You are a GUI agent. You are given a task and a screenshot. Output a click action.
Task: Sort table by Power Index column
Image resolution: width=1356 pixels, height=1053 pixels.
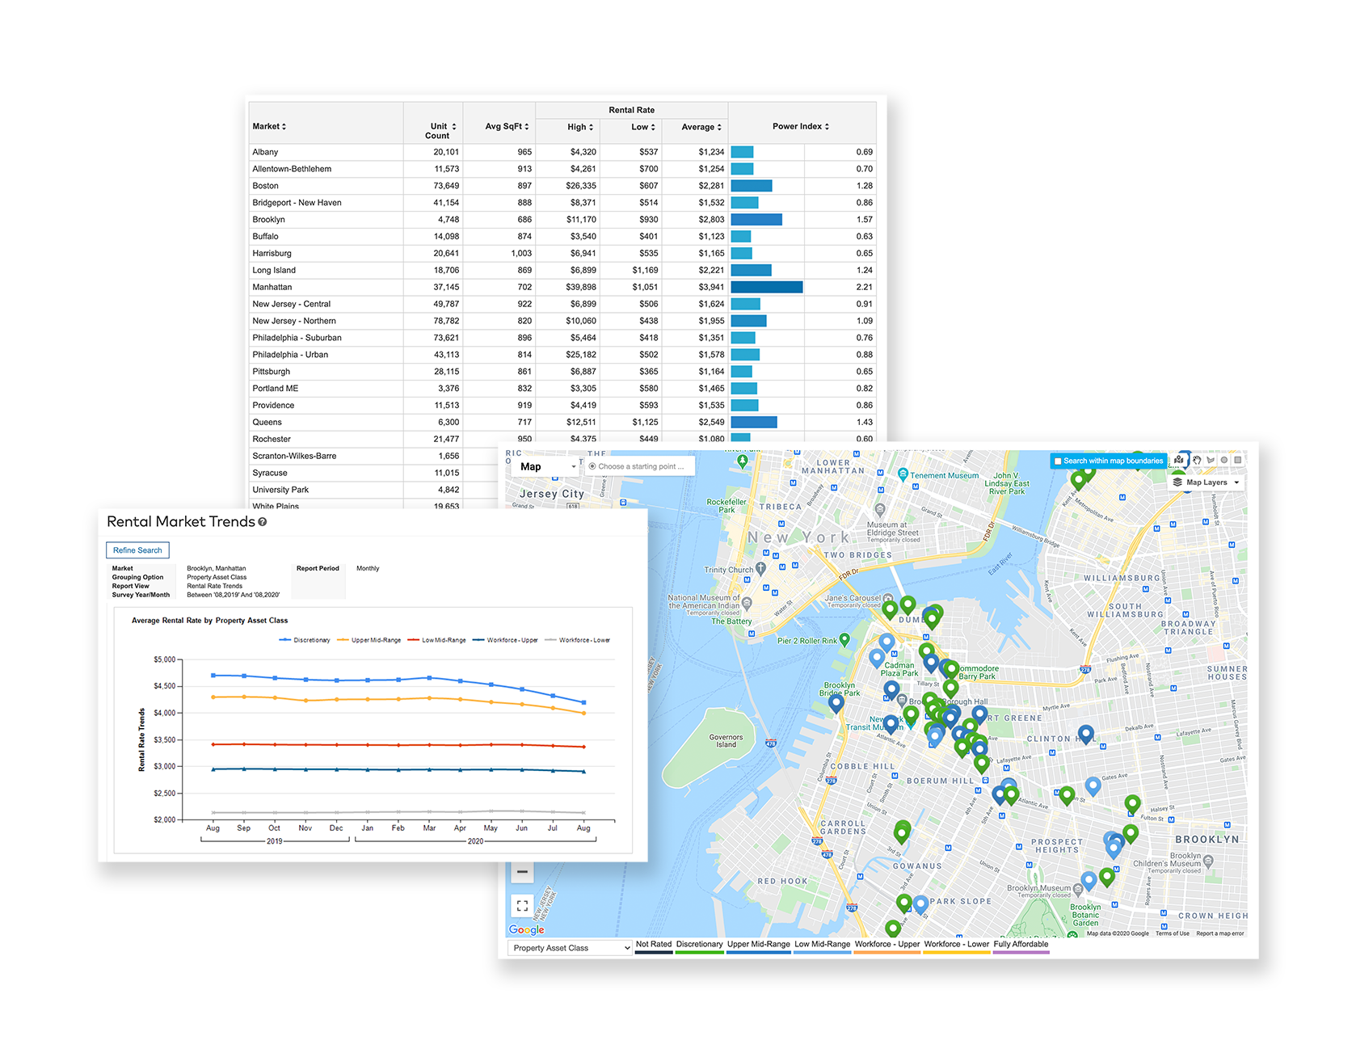[x=800, y=127]
